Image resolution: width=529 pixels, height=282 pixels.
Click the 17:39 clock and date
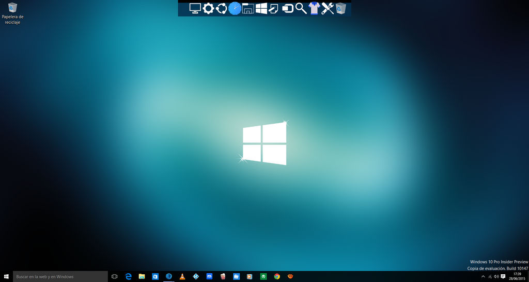click(517, 277)
